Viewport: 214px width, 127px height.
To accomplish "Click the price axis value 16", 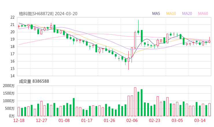I will tap(12, 61).
